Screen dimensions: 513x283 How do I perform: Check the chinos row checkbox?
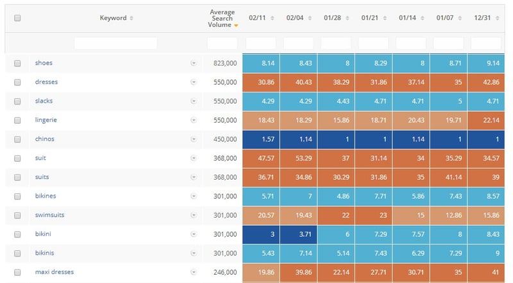pos(17,139)
